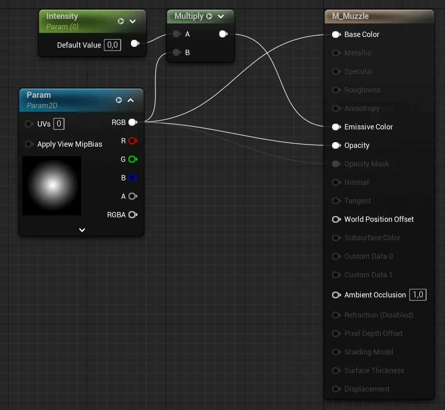The height and width of the screenshot is (410, 445).
Task: Toggle preview on the Intensity node
Action: 121,21
